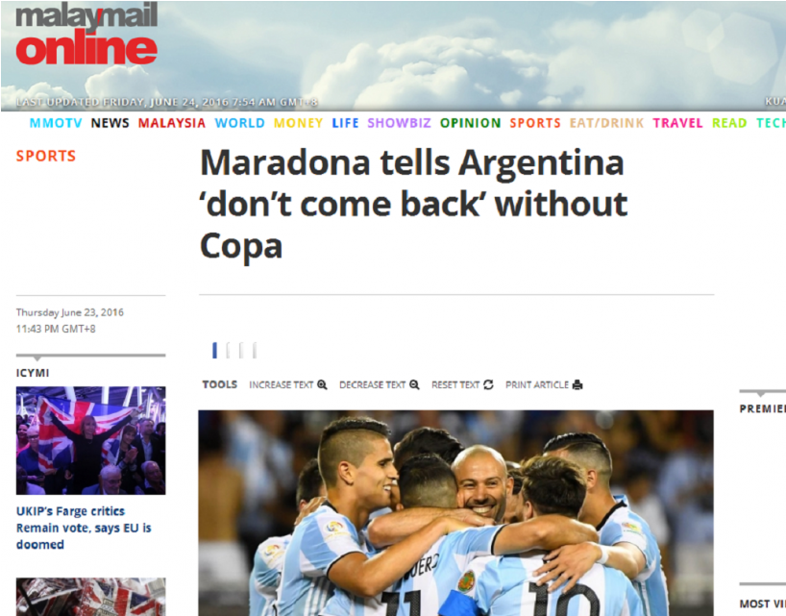Viewport: 786px width, 616px height.
Task: Select the first blue slide indicator
Action: tap(214, 351)
